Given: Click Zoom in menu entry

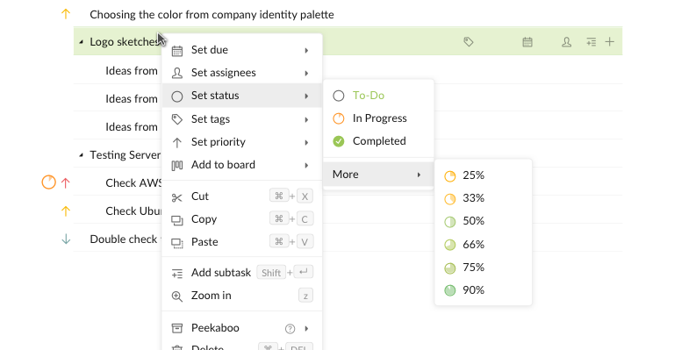Looking at the screenshot, I should [242, 296].
